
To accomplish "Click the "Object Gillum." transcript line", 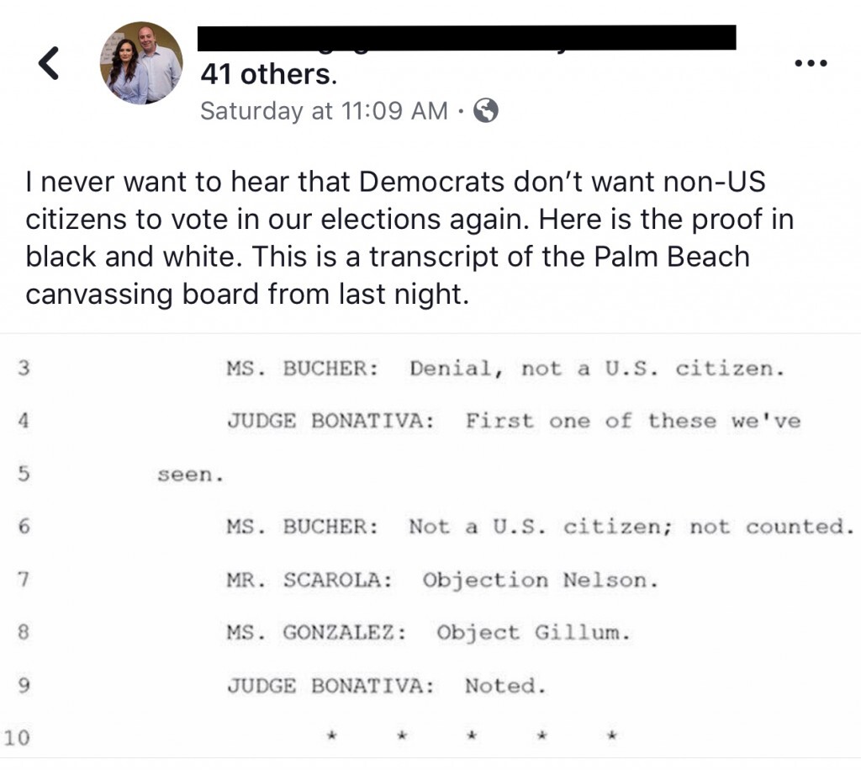I will coord(532,633).
